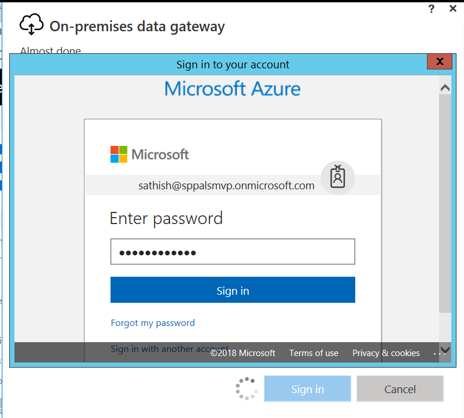
Task: Click the work account badge icon
Action: click(x=338, y=177)
